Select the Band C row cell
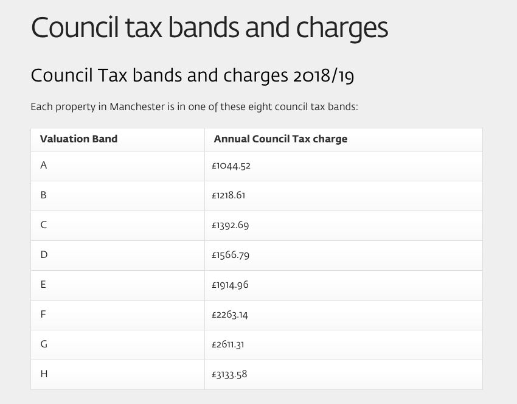The image size is (517, 404). click(x=118, y=226)
